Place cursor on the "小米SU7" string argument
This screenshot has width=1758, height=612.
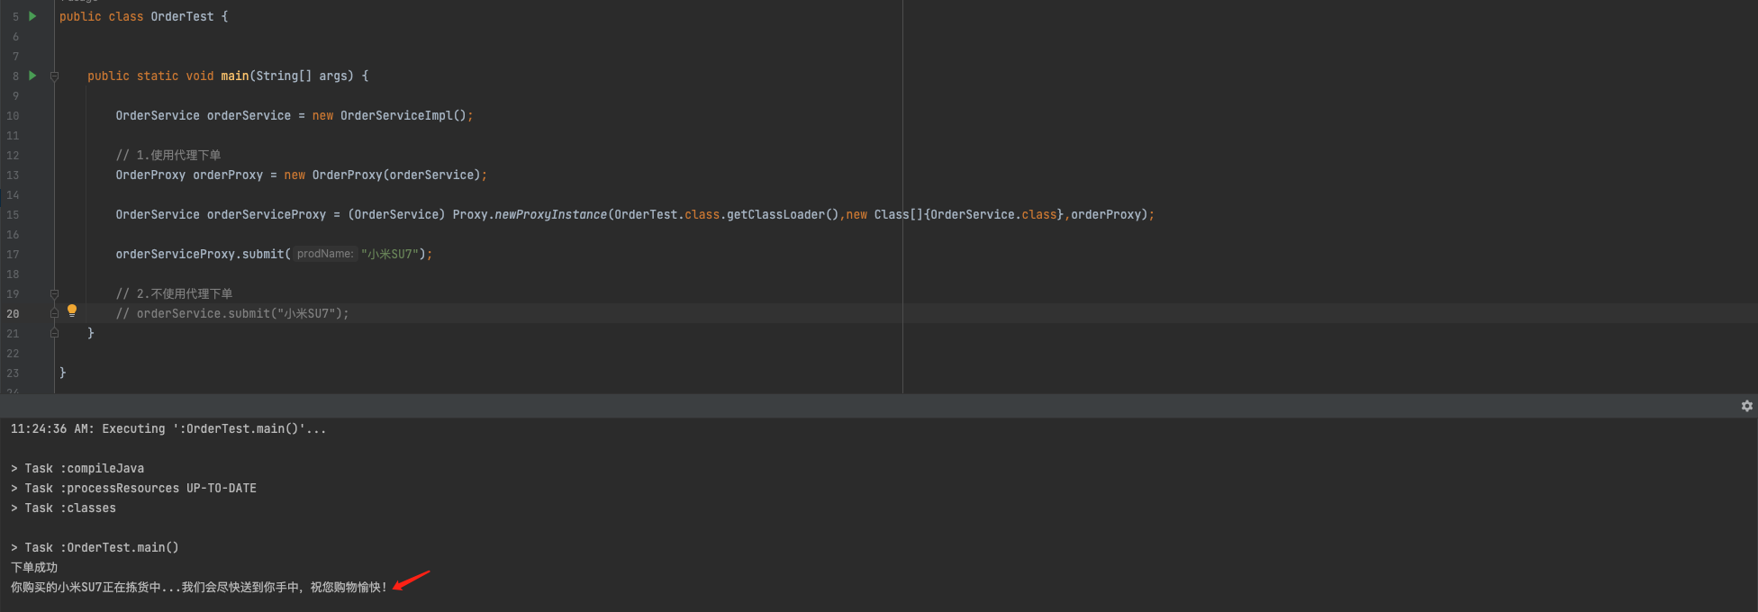[389, 254]
